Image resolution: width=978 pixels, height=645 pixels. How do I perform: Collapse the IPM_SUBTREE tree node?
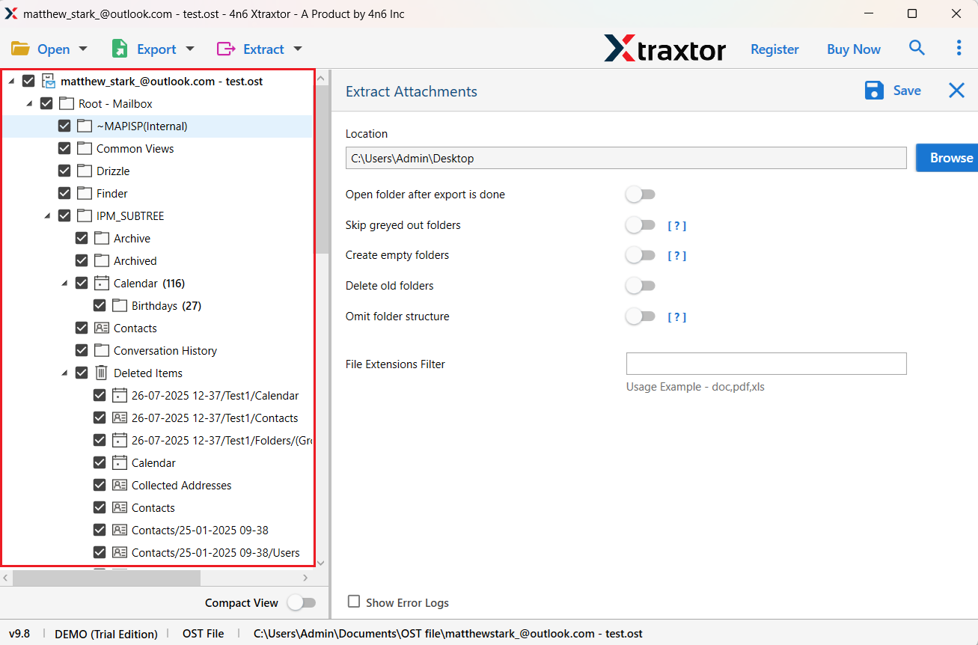click(47, 216)
